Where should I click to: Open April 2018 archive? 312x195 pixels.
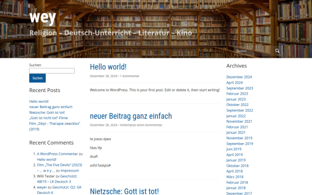pos(235,171)
